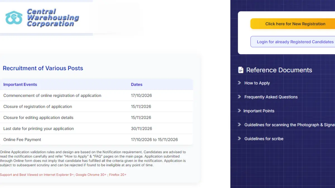This screenshot has height=188, width=335.
Task: Open the How to Apply document
Action: click(x=257, y=83)
